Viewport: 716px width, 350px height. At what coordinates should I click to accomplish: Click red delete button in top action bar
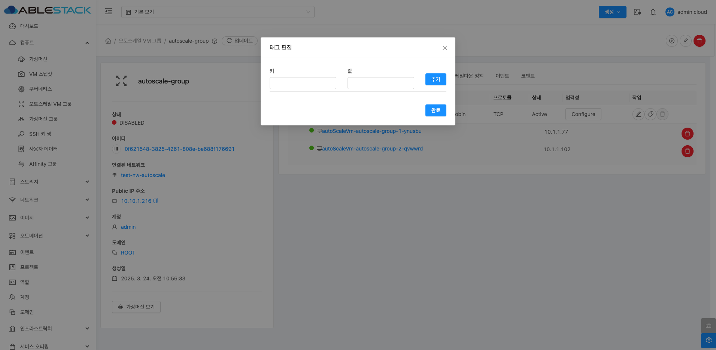(700, 41)
